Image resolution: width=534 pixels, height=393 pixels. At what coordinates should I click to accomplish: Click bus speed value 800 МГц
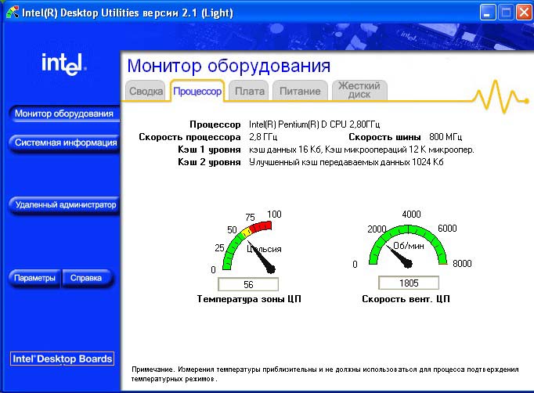pos(446,137)
